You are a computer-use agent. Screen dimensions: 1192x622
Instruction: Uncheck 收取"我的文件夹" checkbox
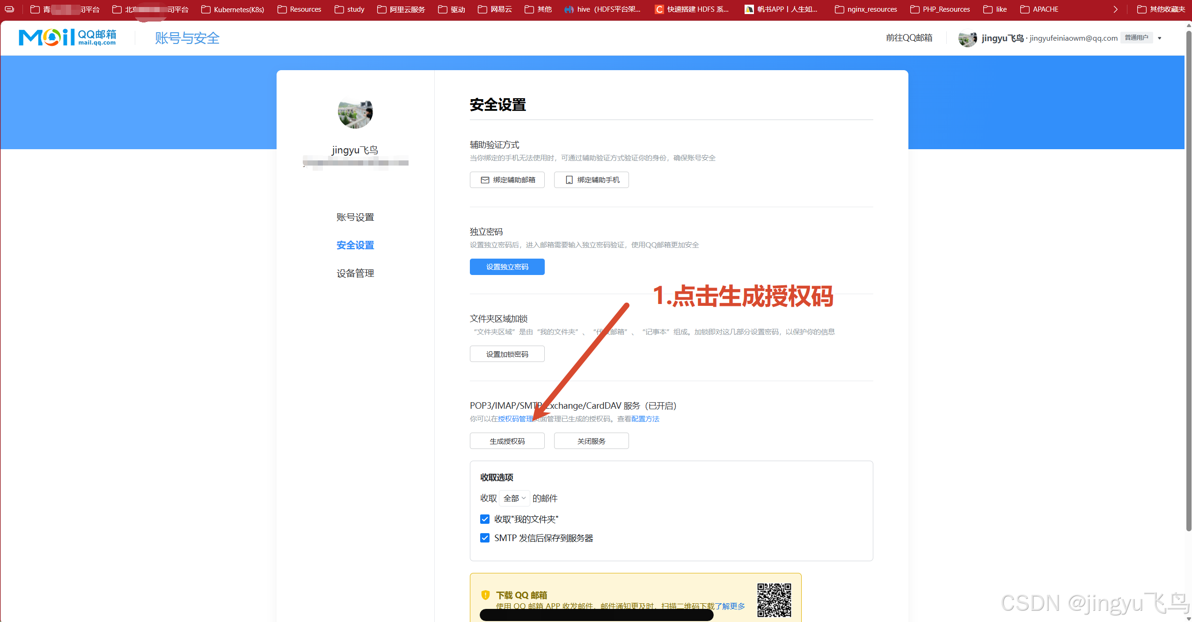tap(485, 519)
